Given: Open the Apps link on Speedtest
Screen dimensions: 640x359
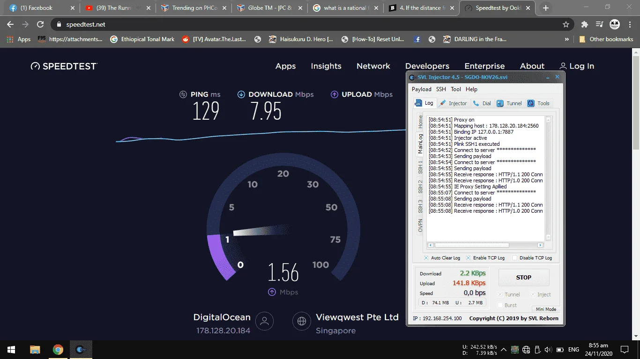Looking at the screenshot, I should coord(285,66).
